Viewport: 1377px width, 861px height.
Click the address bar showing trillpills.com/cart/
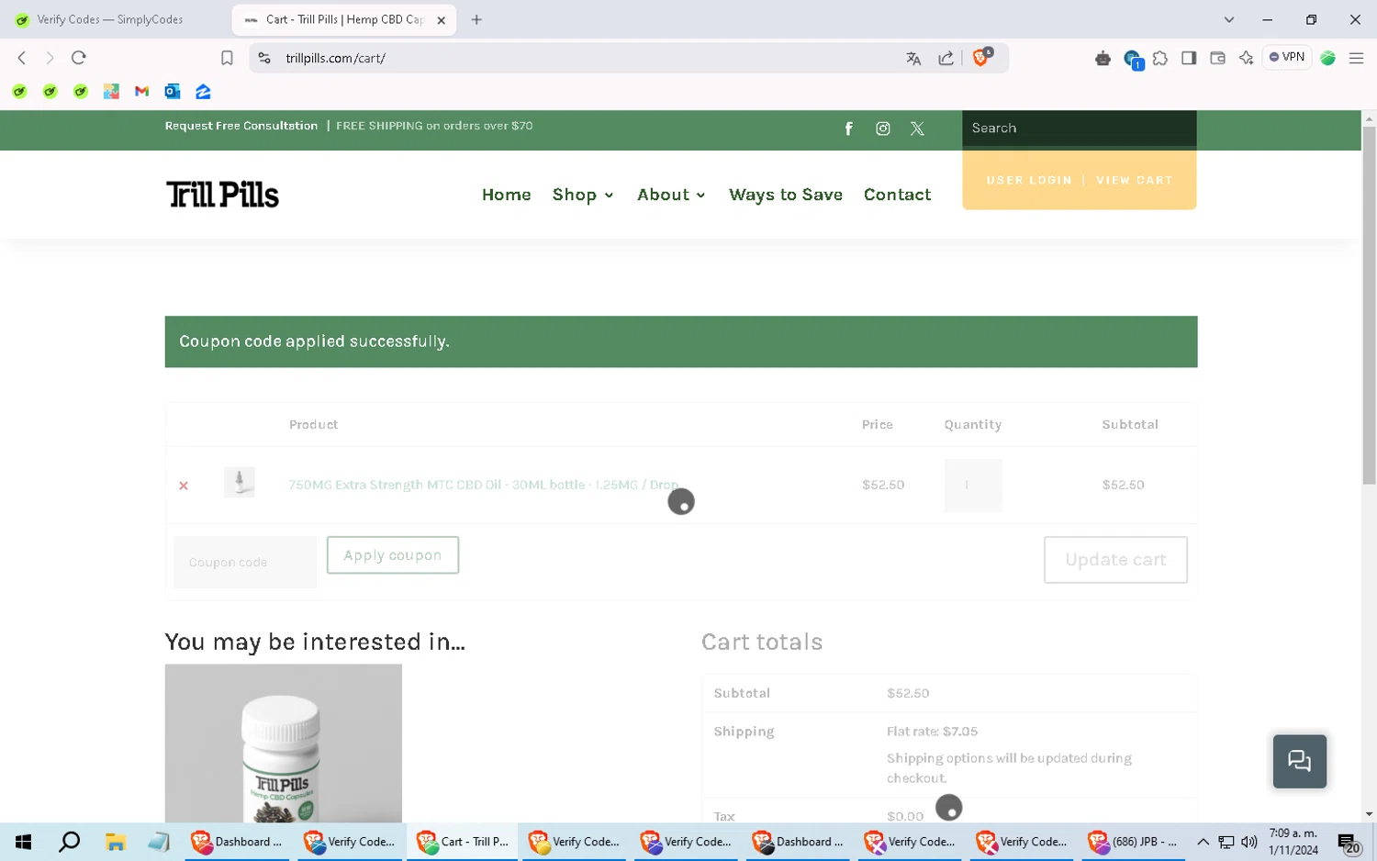pyautogui.click(x=588, y=58)
